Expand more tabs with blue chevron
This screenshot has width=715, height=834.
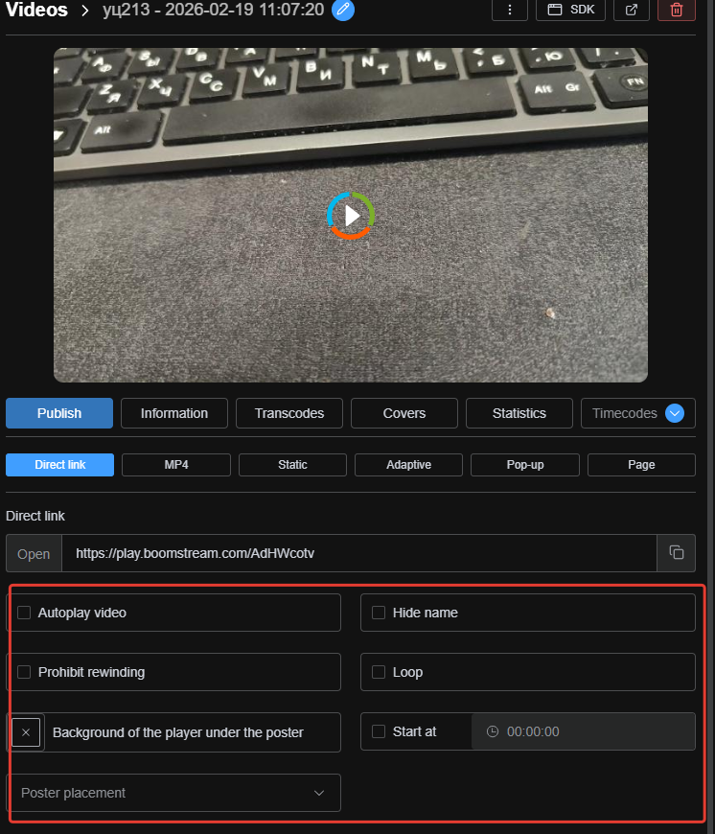pyautogui.click(x=675, y=413)
